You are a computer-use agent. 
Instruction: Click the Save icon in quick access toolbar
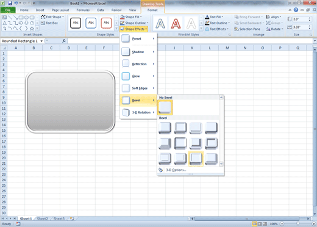pyautogui.click(x=10, y=3)
